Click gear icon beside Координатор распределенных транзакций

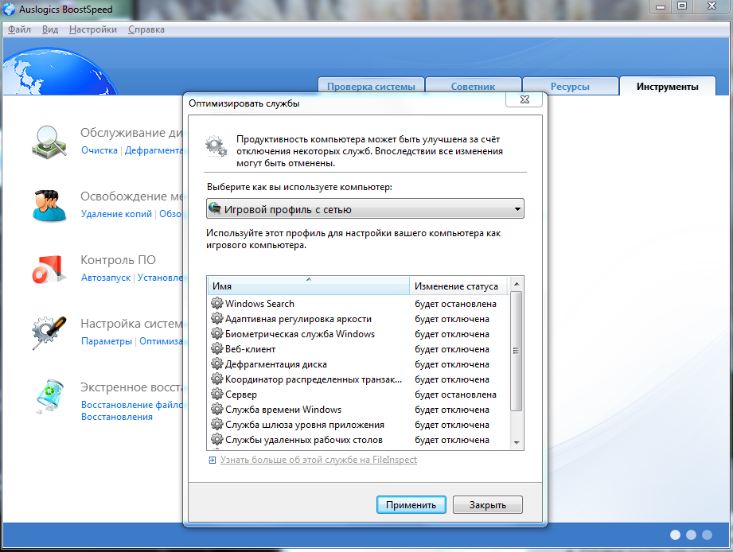pyautogui.click(x=217, y=379)
